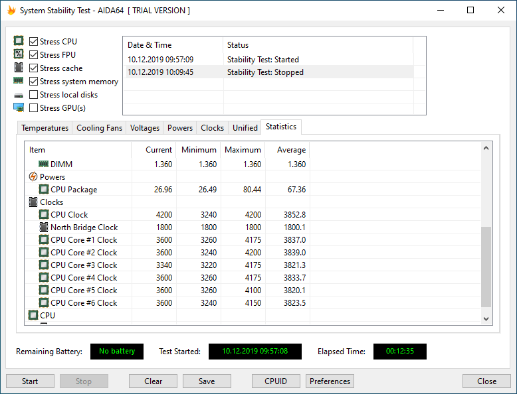
Task: Click the CPU Core #3 current value 3340
Action: point(164,265)
